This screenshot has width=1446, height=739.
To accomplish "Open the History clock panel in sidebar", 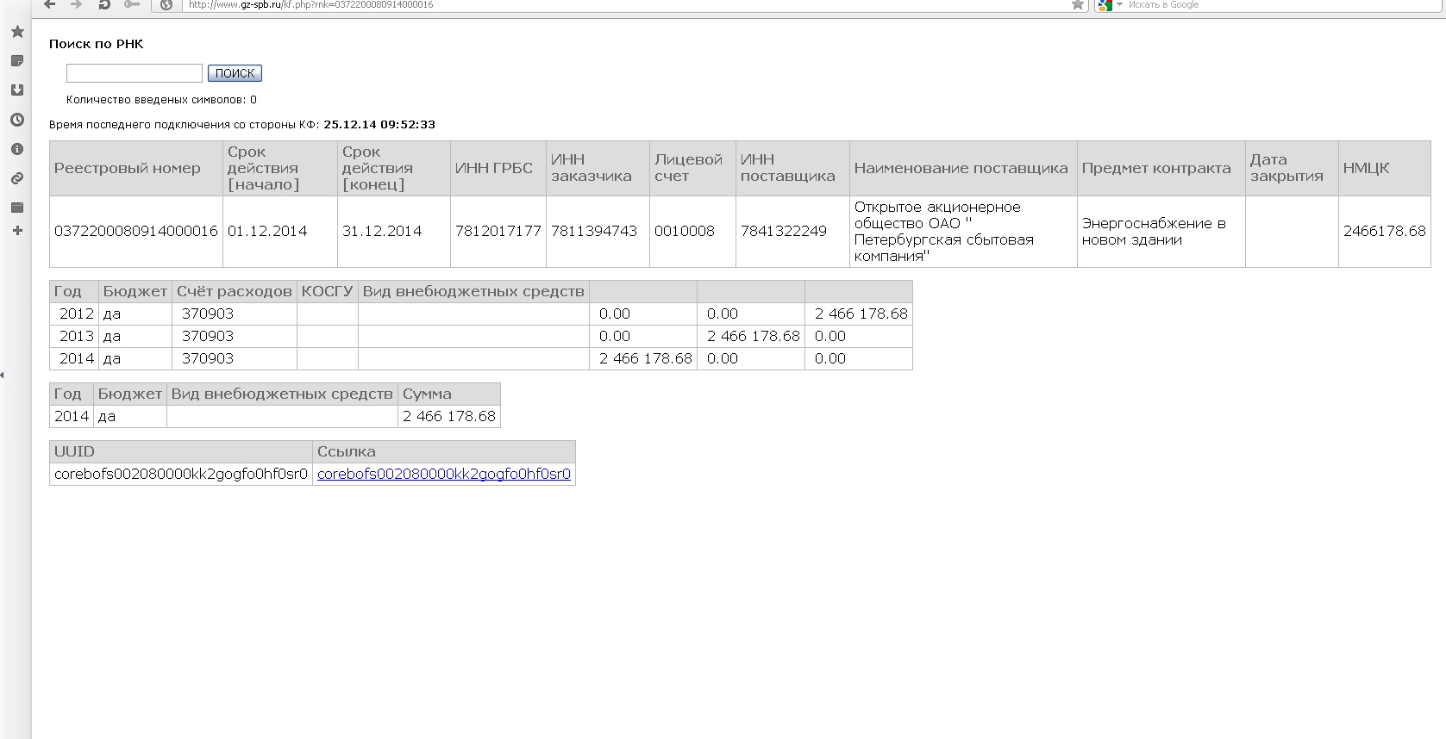I will [17, 120].
